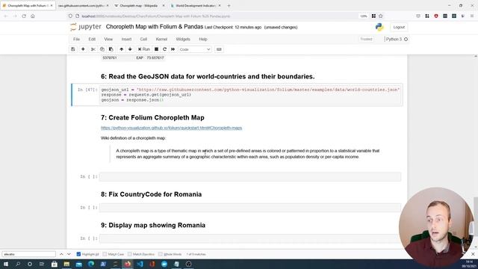This screenshot has height=269, width=478.
Task: Cut selected cells with scissors icon
Action: pyautogui.click(x=93, y=49)
